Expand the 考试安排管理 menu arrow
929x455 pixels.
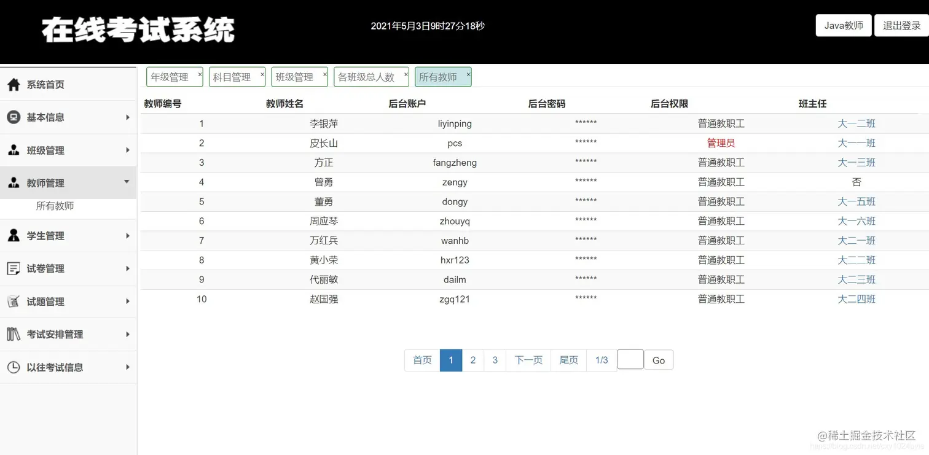pos(128,334)
